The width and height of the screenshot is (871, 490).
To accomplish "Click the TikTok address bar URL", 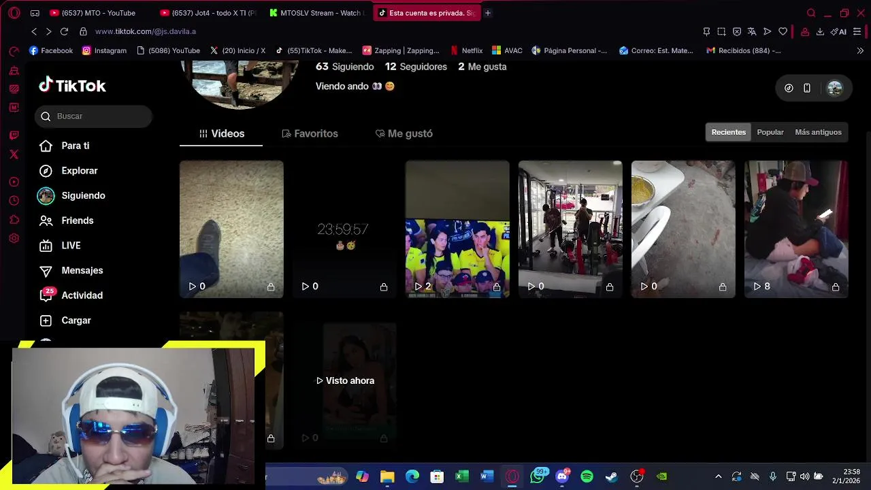I will tap(146, 31).
